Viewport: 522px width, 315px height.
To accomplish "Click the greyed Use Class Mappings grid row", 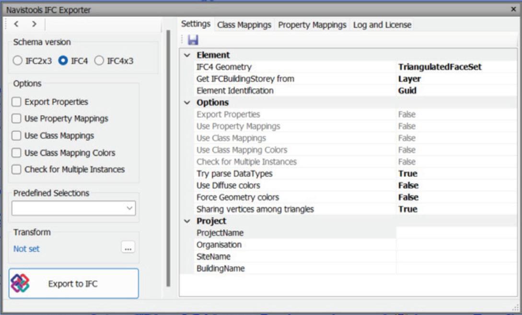I will (355, 138).
